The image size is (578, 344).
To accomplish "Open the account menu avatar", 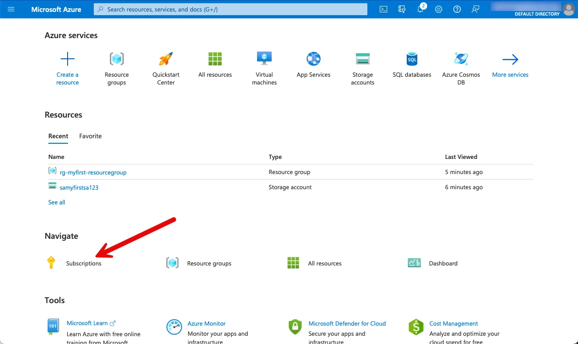I will [568, 9].
